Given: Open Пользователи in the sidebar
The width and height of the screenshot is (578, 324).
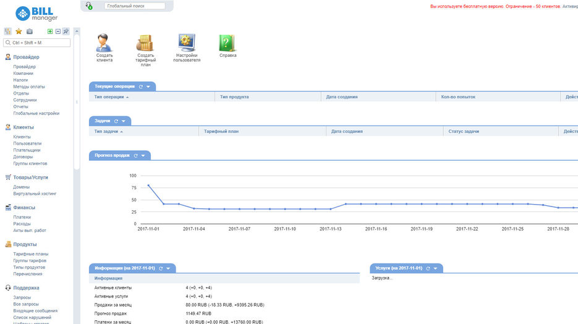Looking at the screenshot, I should click(27, 143).
